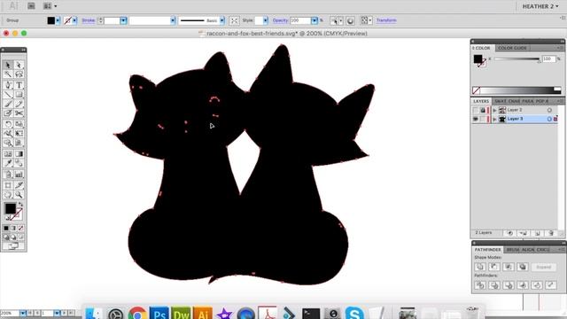Image resolution: width=567 pixels, height=319 pixels.
Task: Click the Minus Front shape mode icon
Action: (494, 267)
